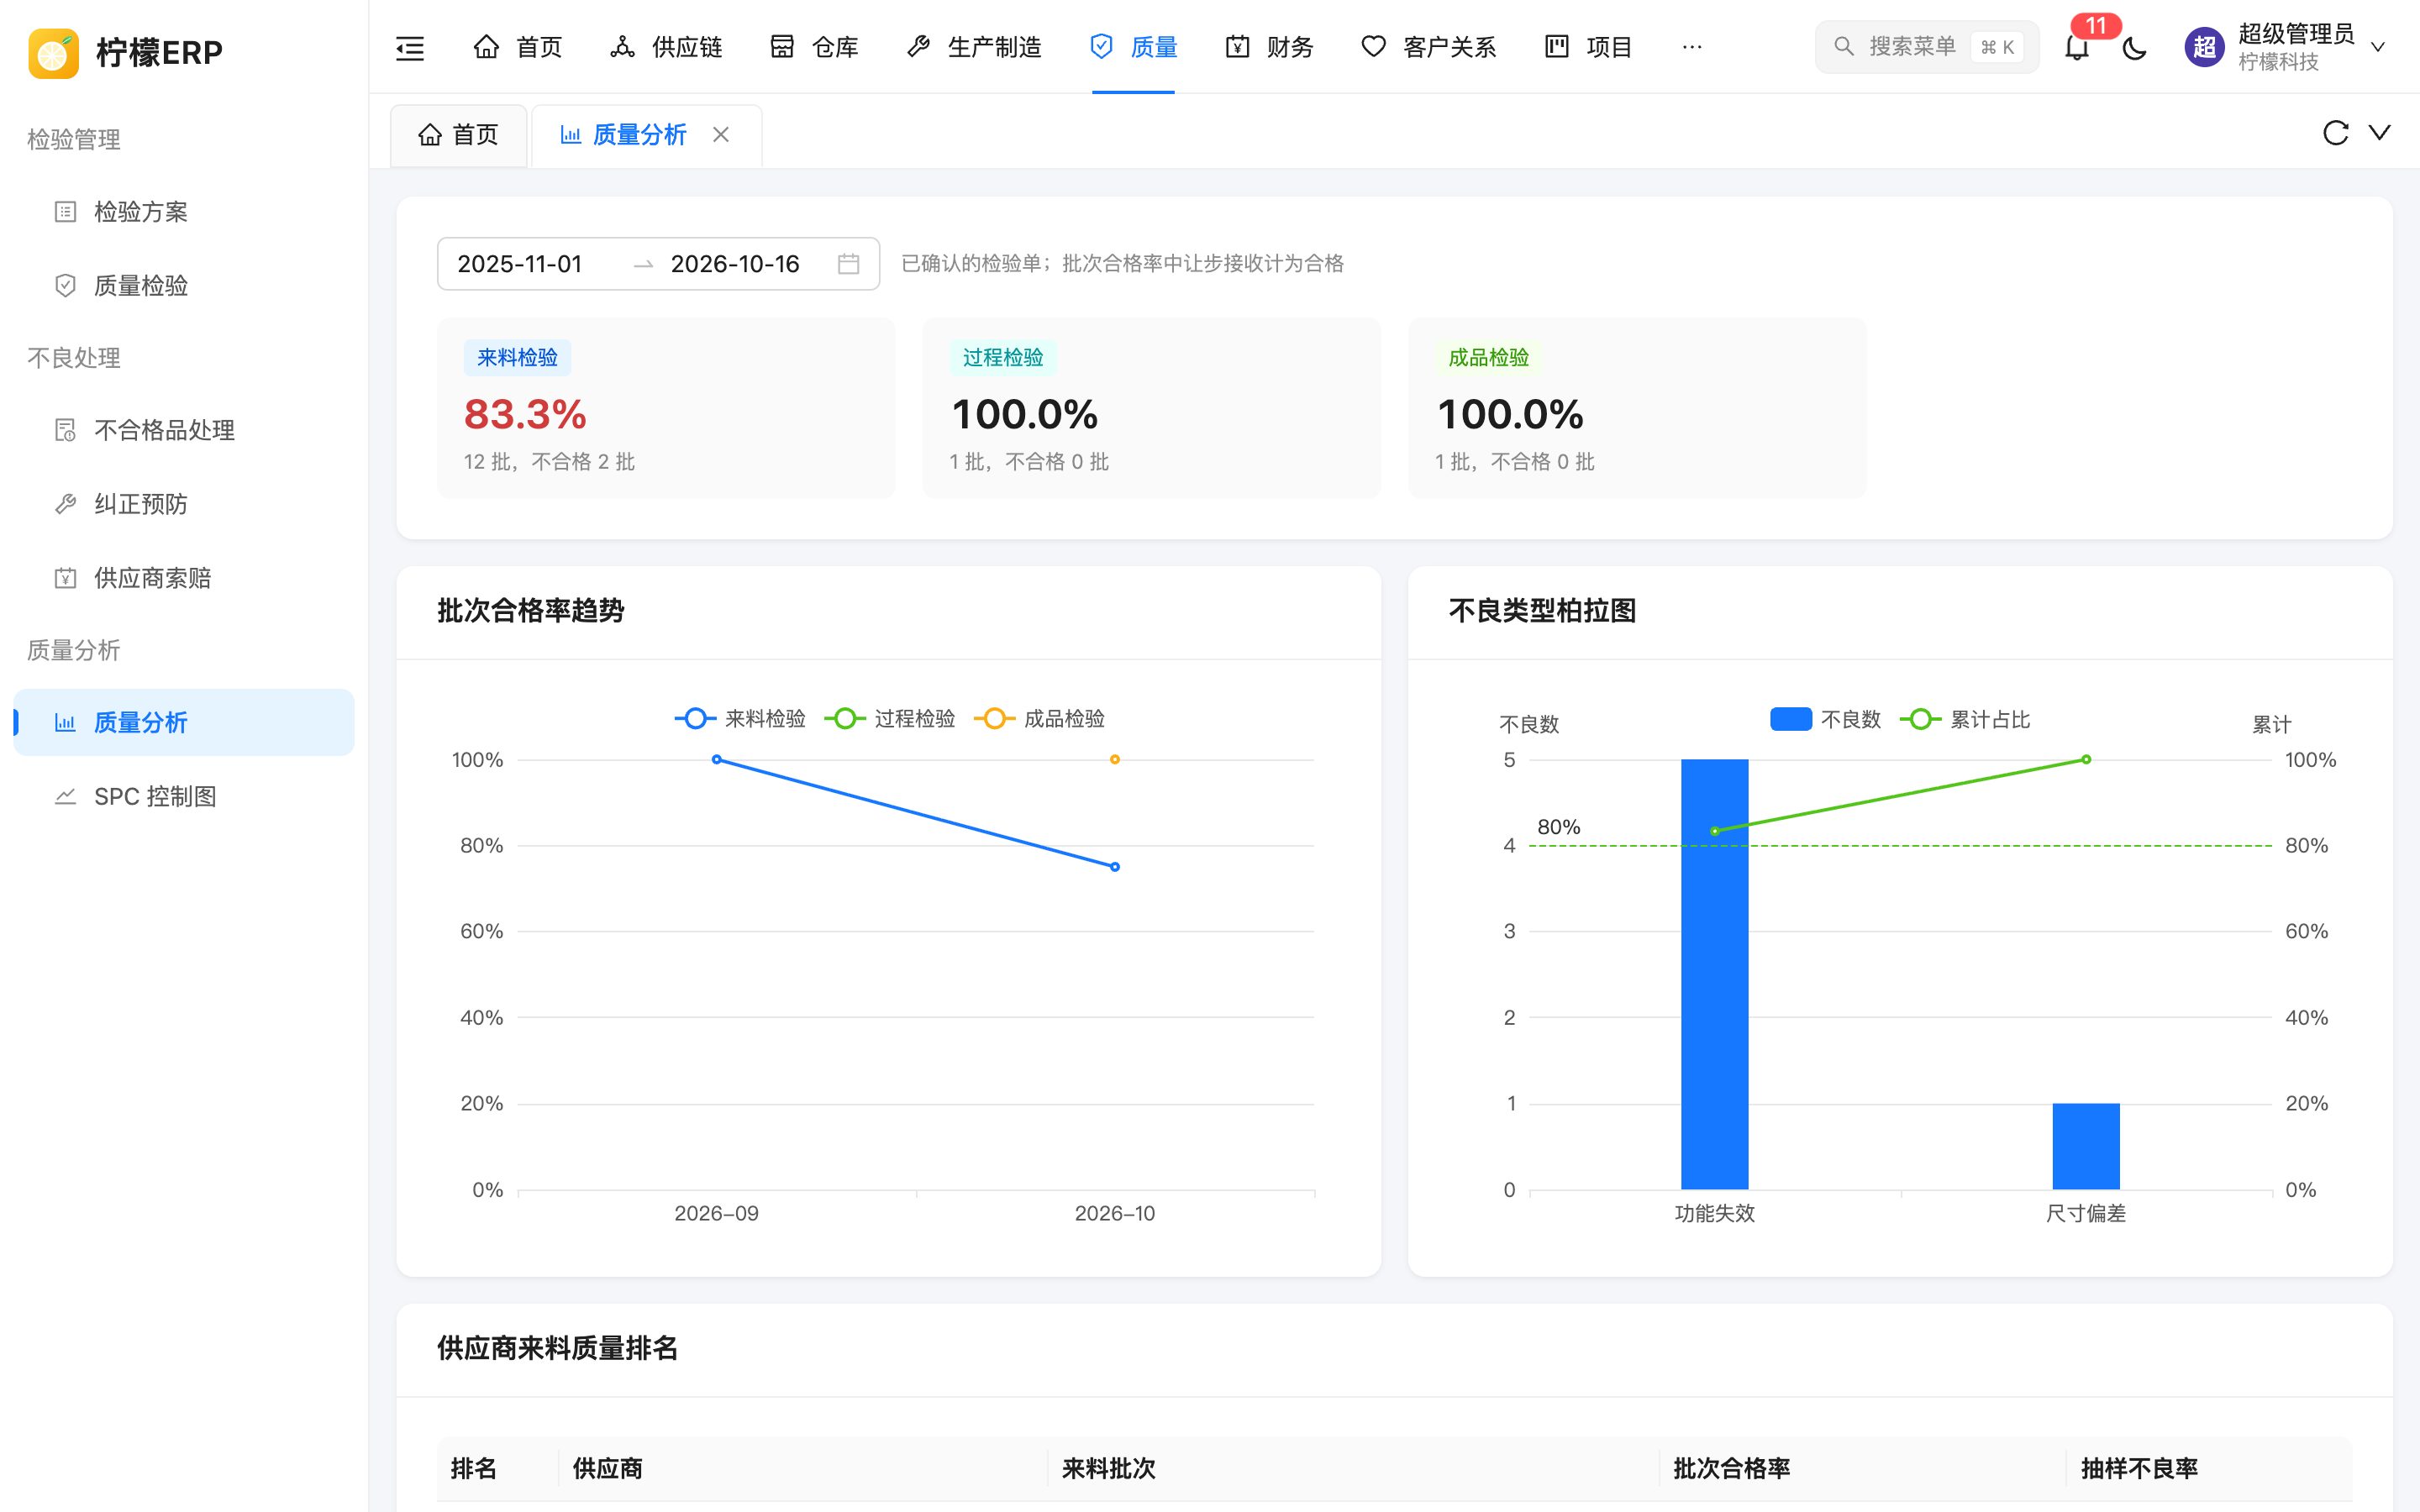This screenshot has height=1512, width=2420.
Task: Open the 供应链 top menu
Action: coord(665,47)
